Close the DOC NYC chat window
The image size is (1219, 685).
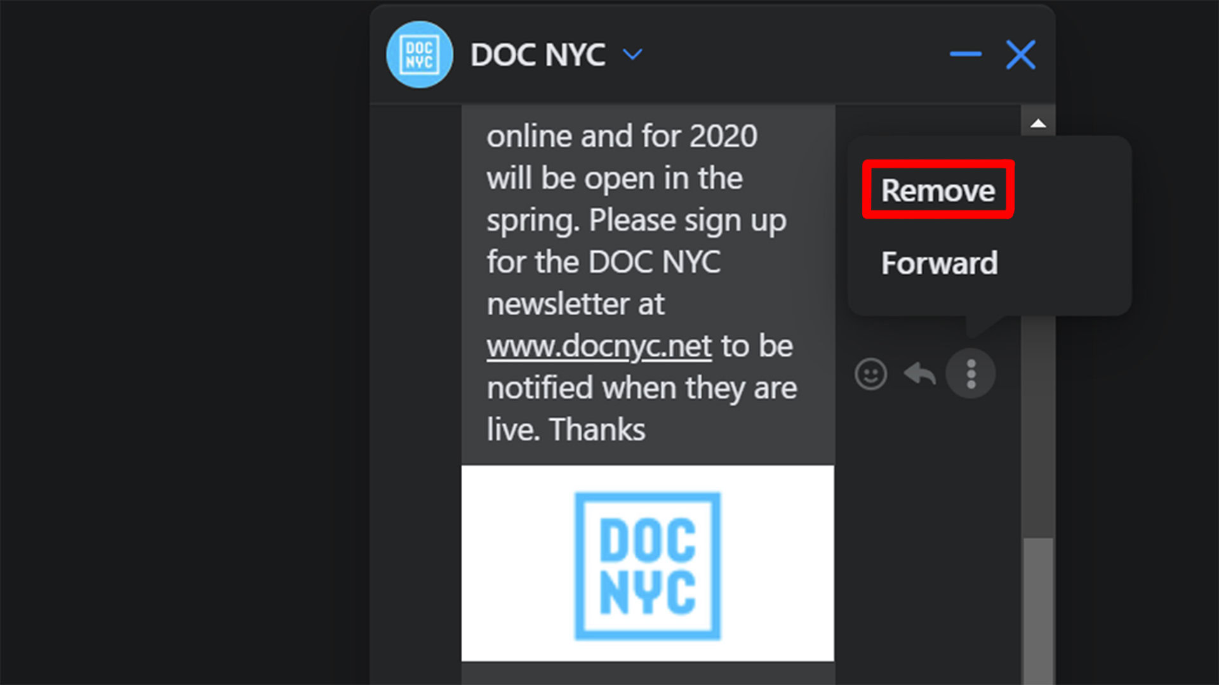pyautogui.click(x=1021, y=55)
